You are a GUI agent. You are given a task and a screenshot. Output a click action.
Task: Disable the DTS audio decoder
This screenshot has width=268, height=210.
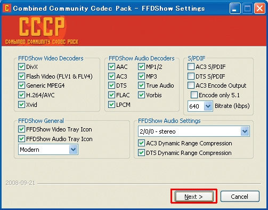(111, 85)
